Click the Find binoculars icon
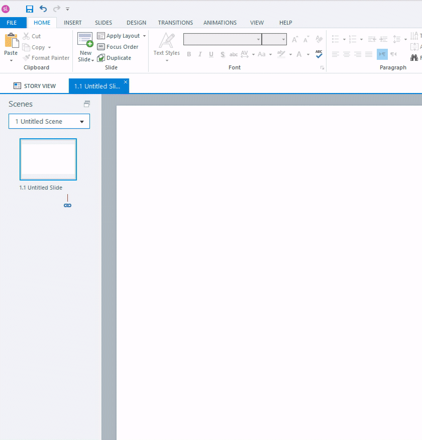Image resolution: width=422 pixels, height=440 pixels. point(414,58)
